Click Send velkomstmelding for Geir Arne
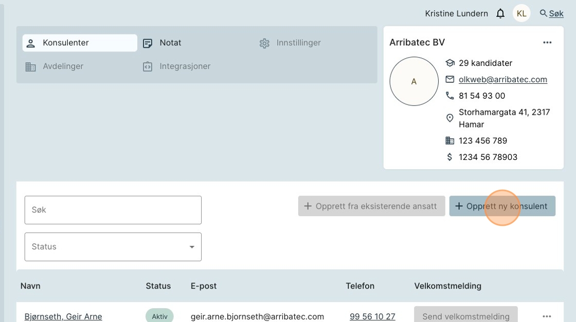576x322 pixels. (466, 315)
